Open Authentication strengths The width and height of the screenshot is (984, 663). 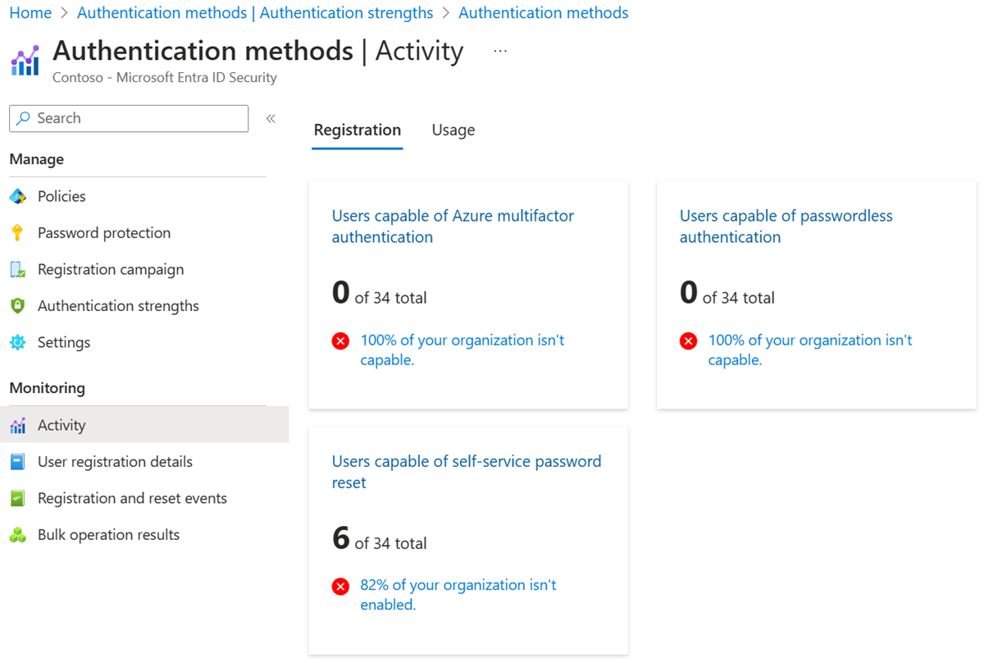click(x=118, y=305)
